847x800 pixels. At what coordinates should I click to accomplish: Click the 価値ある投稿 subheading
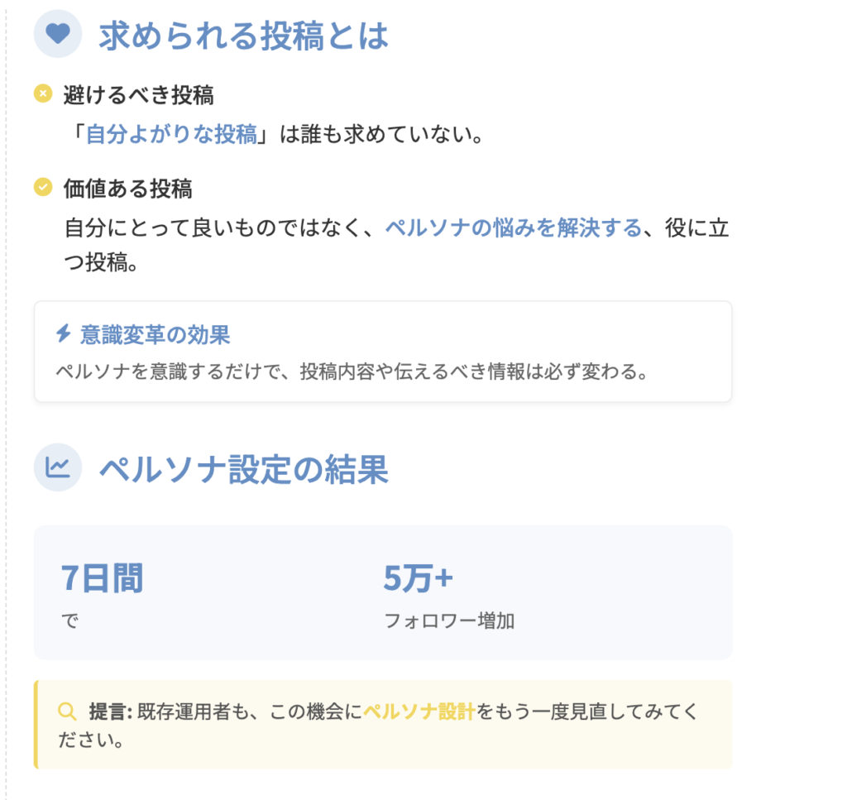127,189
